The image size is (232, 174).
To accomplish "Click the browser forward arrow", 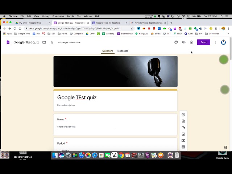I will (x=10, y=29).
